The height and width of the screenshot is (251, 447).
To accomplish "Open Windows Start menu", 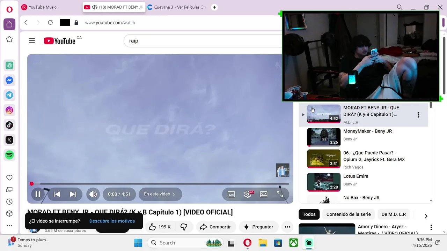I will pyautogui.click(x=138, y=243).
